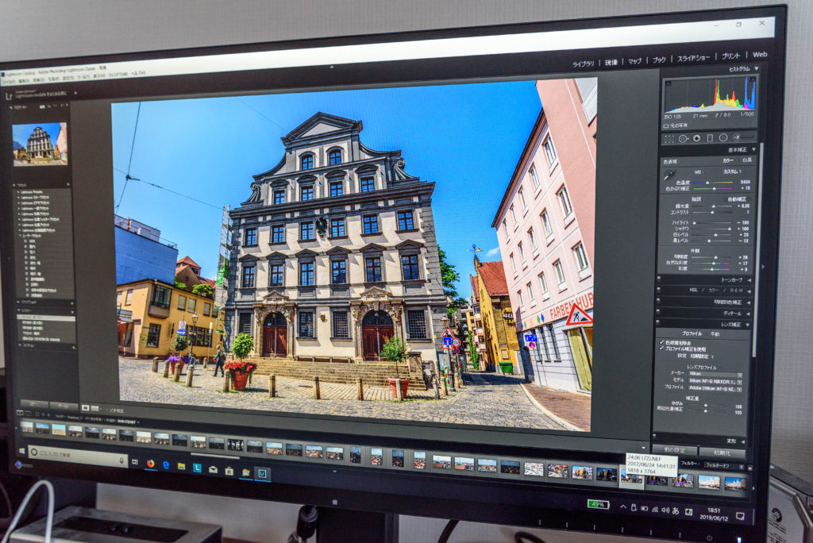Click the 前の設定 previous settings button
813x543 pixels.
point(673,450)
